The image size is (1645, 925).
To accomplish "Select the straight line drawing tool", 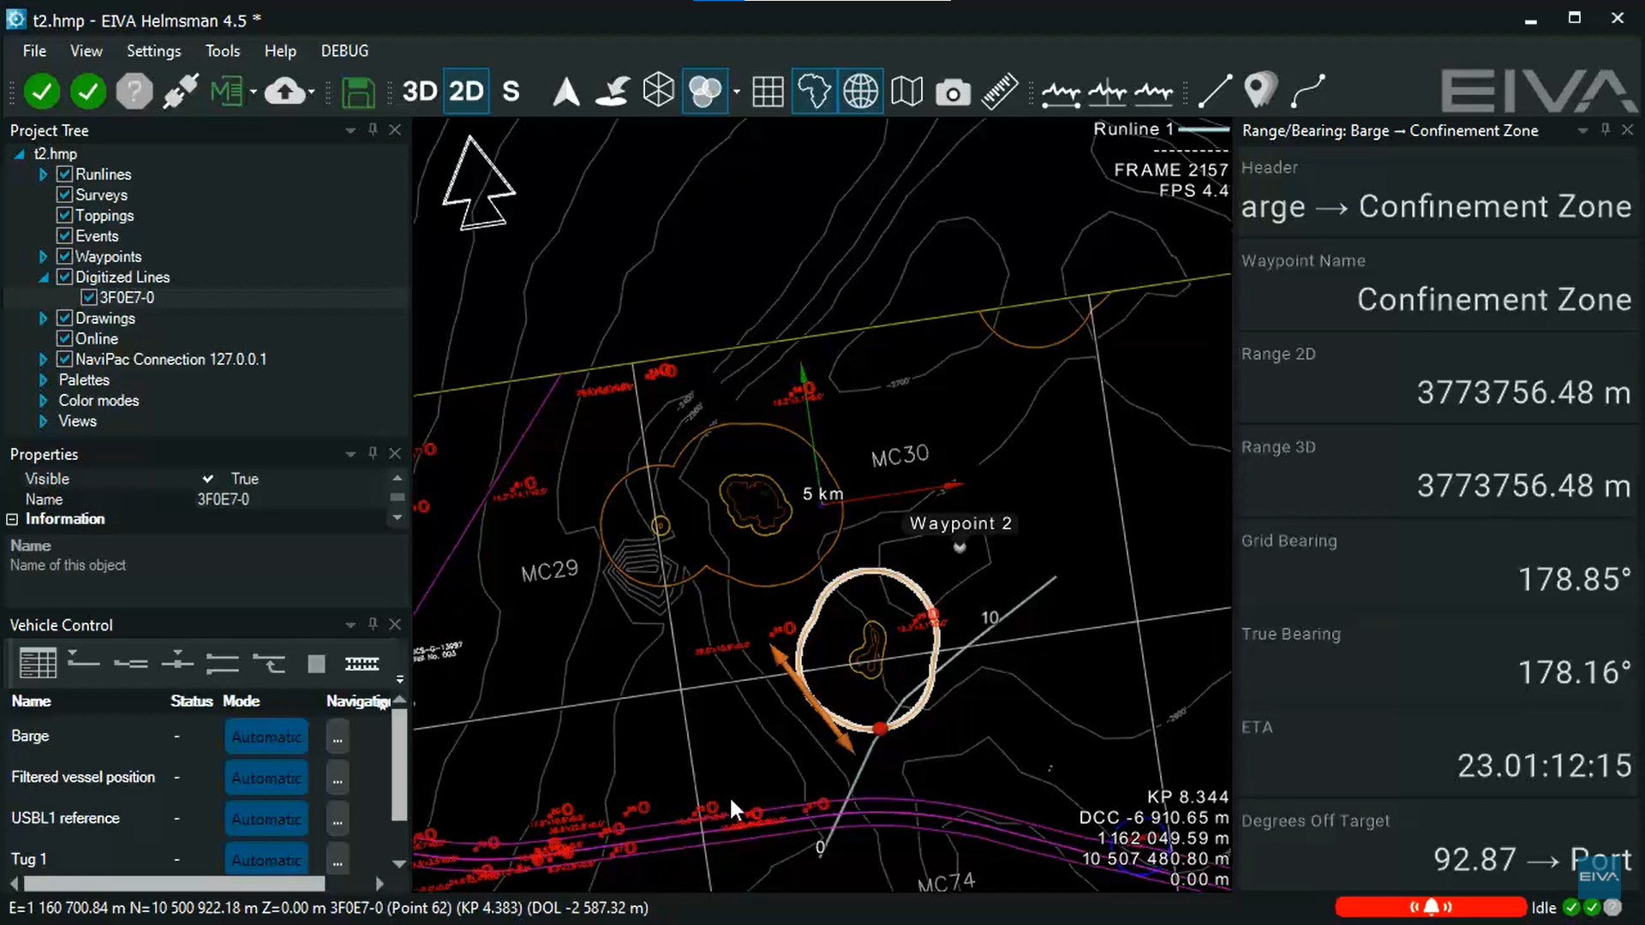I will click(x=1215, y=91).
